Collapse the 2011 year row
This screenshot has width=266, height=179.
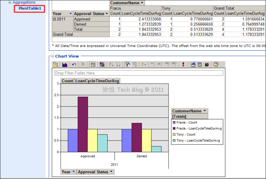click(54, 19)
